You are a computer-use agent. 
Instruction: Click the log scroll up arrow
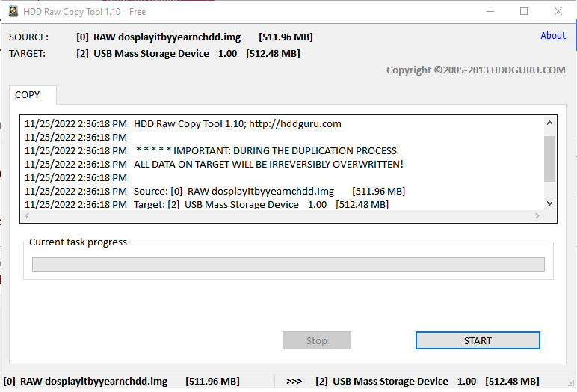(549, 123)
